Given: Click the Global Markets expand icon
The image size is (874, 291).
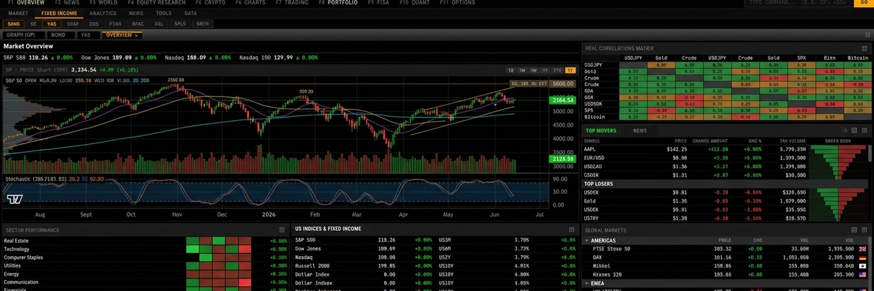Looking at the screenshot, I should pos(864,230).
